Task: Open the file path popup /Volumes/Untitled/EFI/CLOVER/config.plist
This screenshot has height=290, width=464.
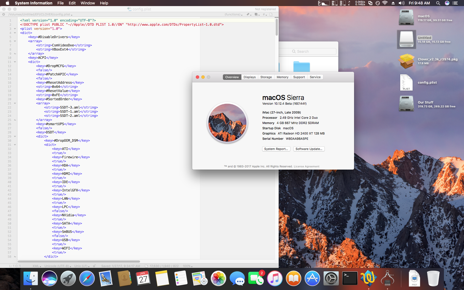Action: [40, 14]
